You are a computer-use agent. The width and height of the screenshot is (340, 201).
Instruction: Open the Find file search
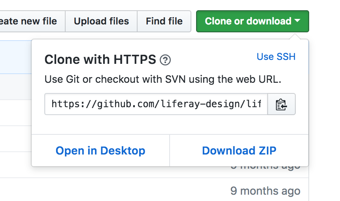(164, 21)
